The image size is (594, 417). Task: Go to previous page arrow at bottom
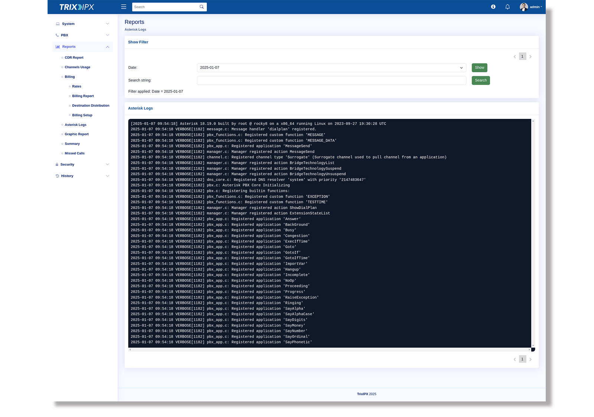click(515, 359)
